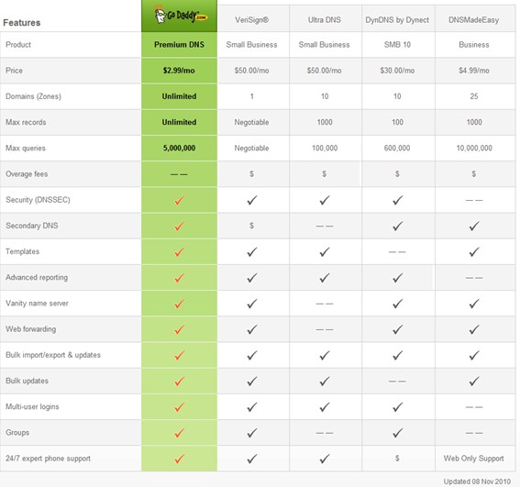520x487 pixels.
Task: Click the Updated 08 Nov 2010 note
Action: pyautogui.click(x=477, y=481)
